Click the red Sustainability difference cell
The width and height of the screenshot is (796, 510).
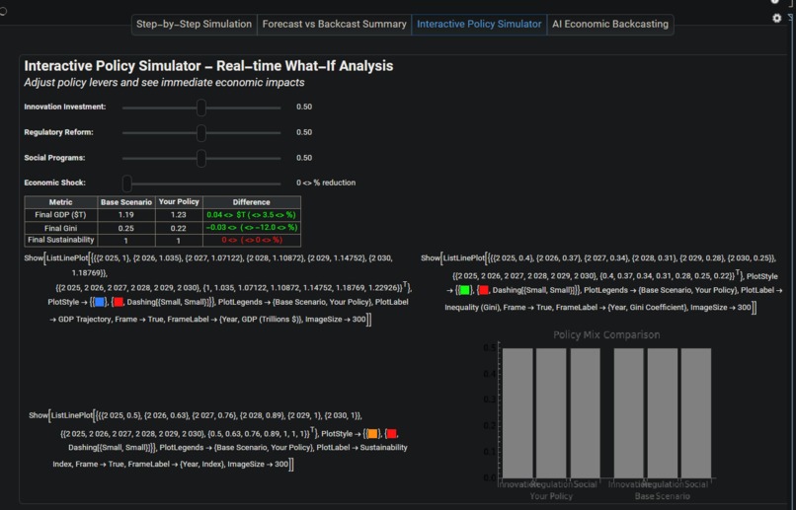click(x=252, y=241)
